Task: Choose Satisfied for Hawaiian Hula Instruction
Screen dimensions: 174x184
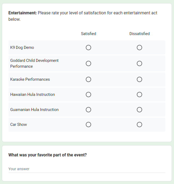Action: coord(88,95)
